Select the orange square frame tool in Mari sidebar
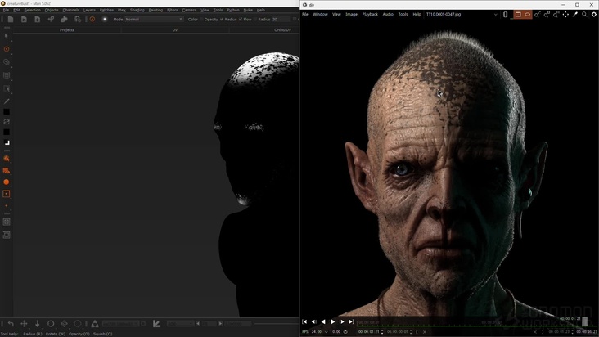Viewport: 599px width, 337px height. (x=7, y=194)
